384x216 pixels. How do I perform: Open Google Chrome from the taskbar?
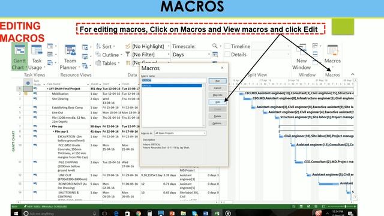139,214
